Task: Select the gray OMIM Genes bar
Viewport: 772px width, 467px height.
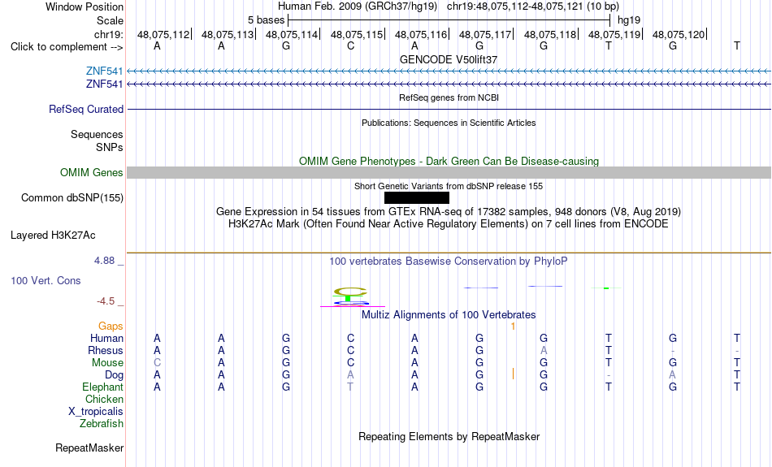Action: (449, 173)
